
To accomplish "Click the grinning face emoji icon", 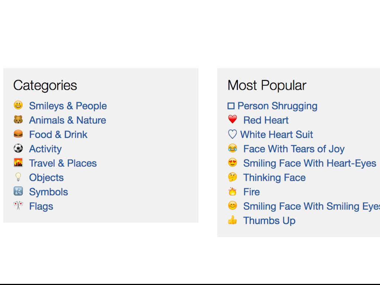I will pyautogui.click(x=18, y=105).
